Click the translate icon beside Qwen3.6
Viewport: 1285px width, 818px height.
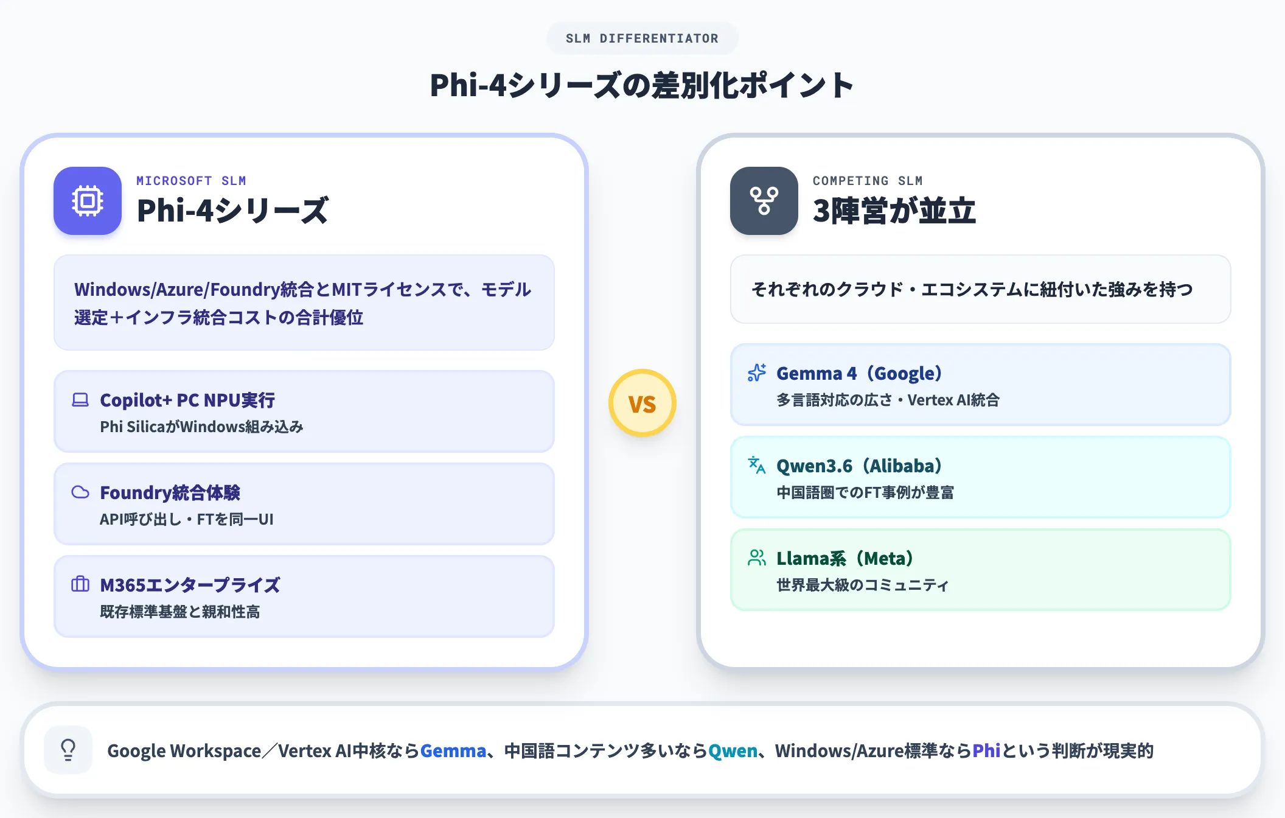click(x=757, y=466)
